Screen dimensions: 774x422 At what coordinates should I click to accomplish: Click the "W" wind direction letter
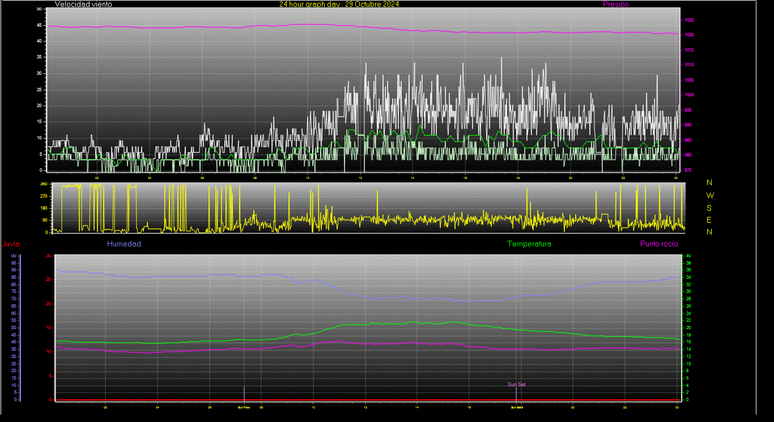point(710,195)
